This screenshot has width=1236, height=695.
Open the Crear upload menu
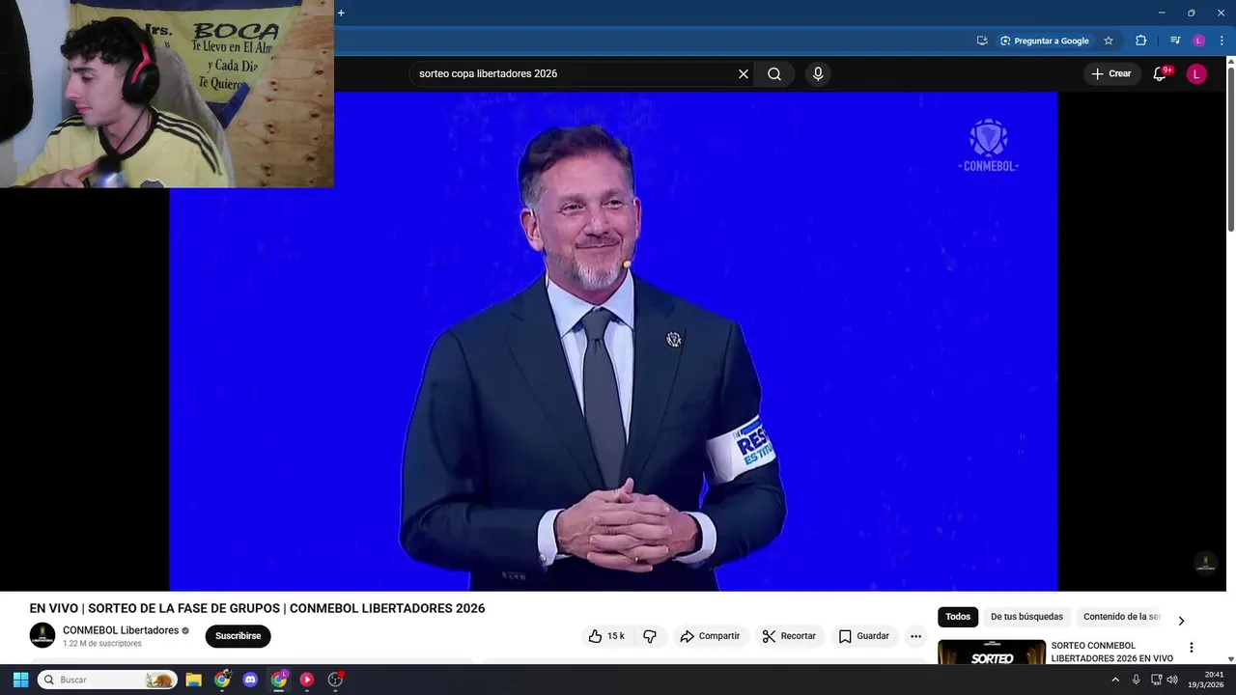click(x=1111, y=73)
